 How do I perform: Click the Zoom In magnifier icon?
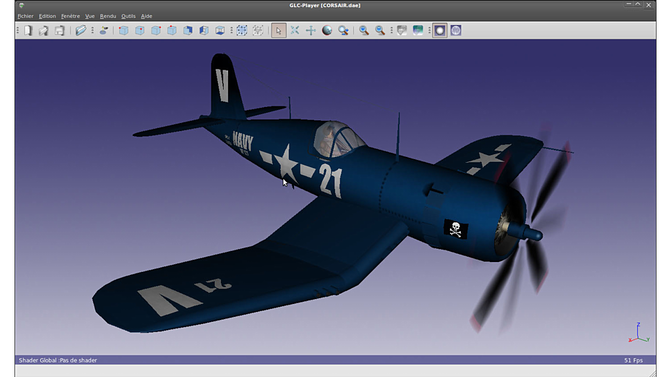pos(364,31)
